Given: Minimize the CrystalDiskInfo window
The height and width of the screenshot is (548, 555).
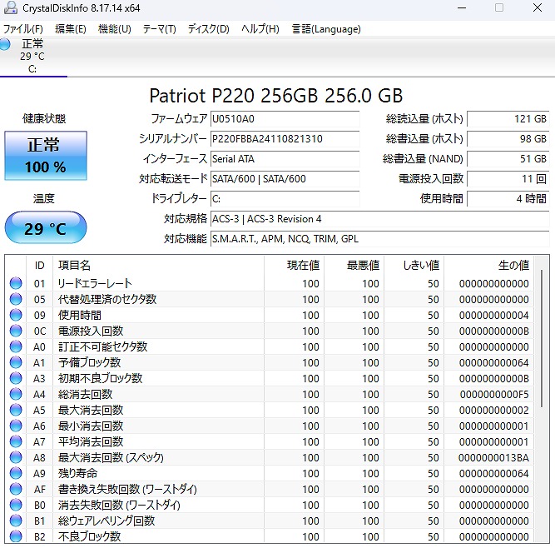Looking at the screenshot, I should tap(462, 7).
